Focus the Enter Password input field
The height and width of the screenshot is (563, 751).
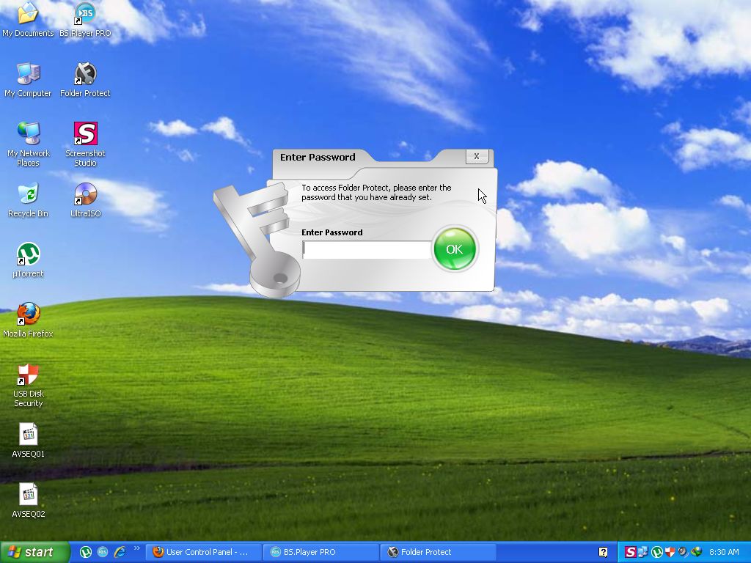(x=367, y=250)
